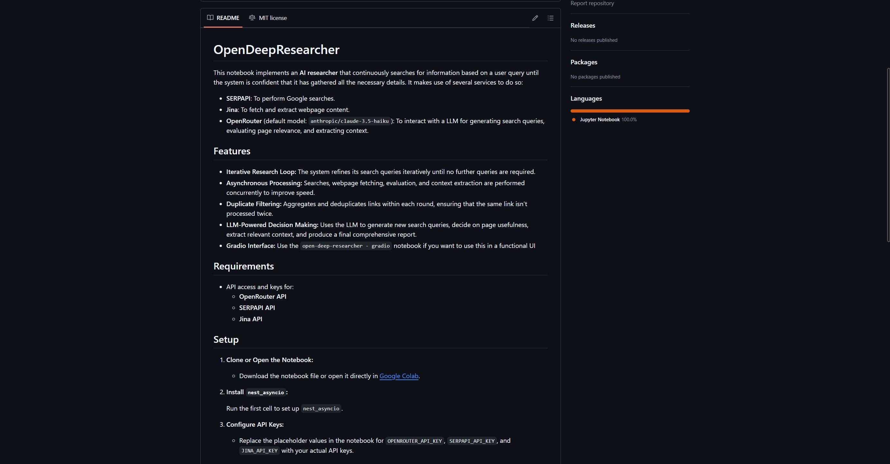Click the 'Jina API' requirement item
This screenshot has height=464, width=890.
click(x=251, y=319)
